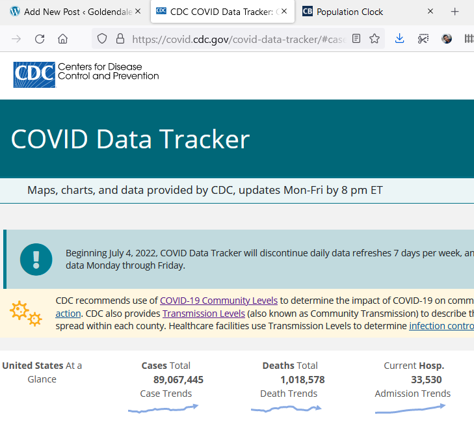
Task: Click the 'Current Hosp.' label
Action: [414, 366]
